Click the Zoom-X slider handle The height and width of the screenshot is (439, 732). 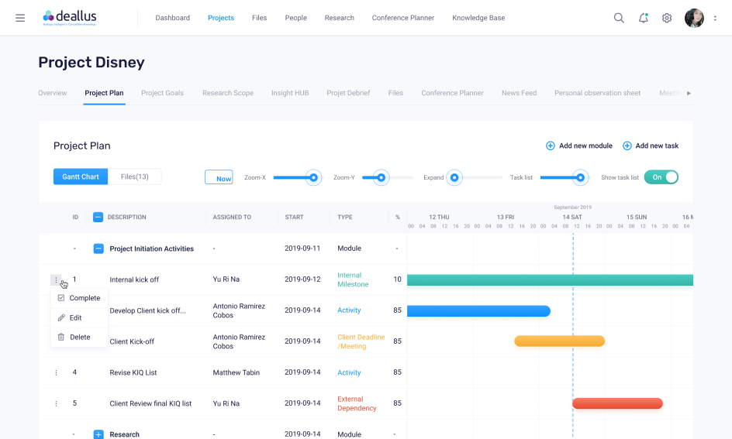coord(313,177)
